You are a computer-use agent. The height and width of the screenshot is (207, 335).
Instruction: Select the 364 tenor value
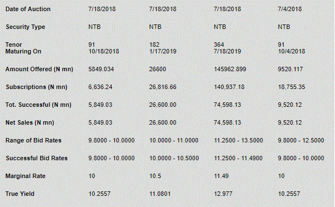tap(219, 45)
